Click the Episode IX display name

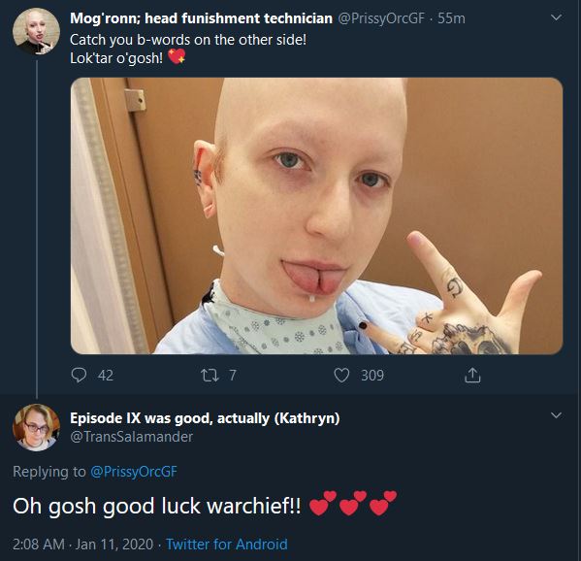(205, 418)
